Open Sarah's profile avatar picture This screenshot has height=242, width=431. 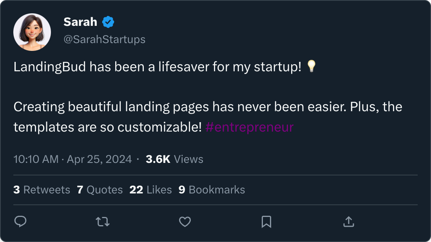click(32, 32)
